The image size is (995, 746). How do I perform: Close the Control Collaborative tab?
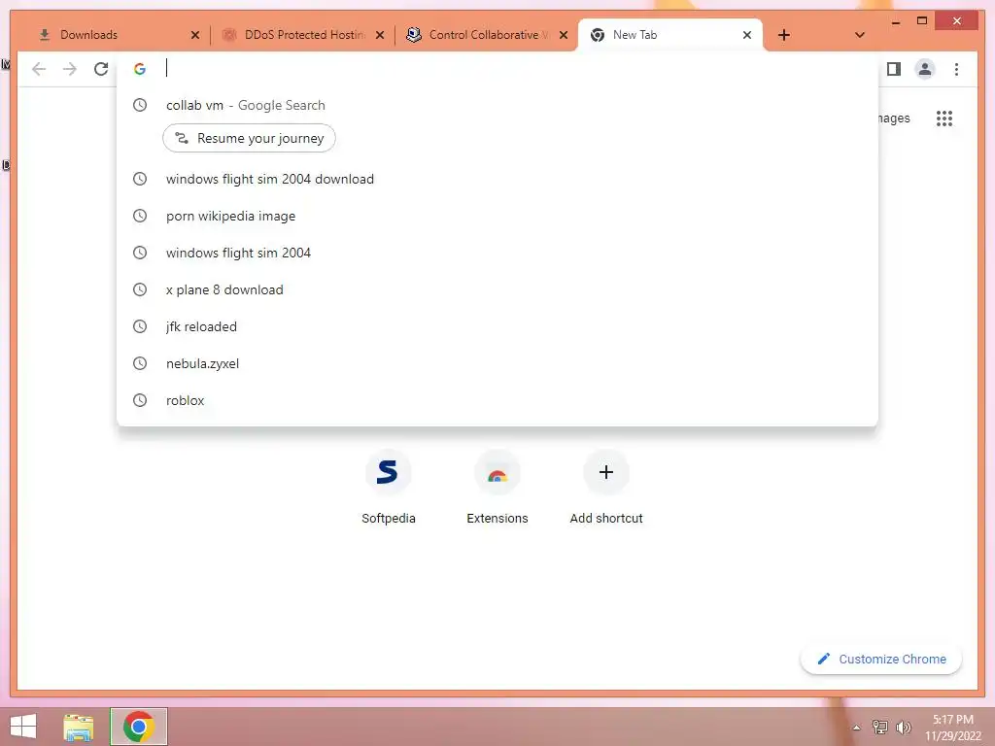[563, 35]
